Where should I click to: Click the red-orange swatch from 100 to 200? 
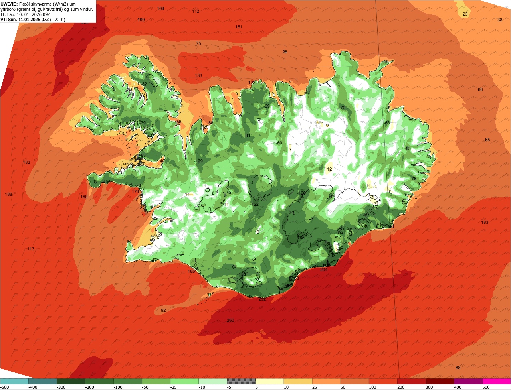(x=383, y=381)
